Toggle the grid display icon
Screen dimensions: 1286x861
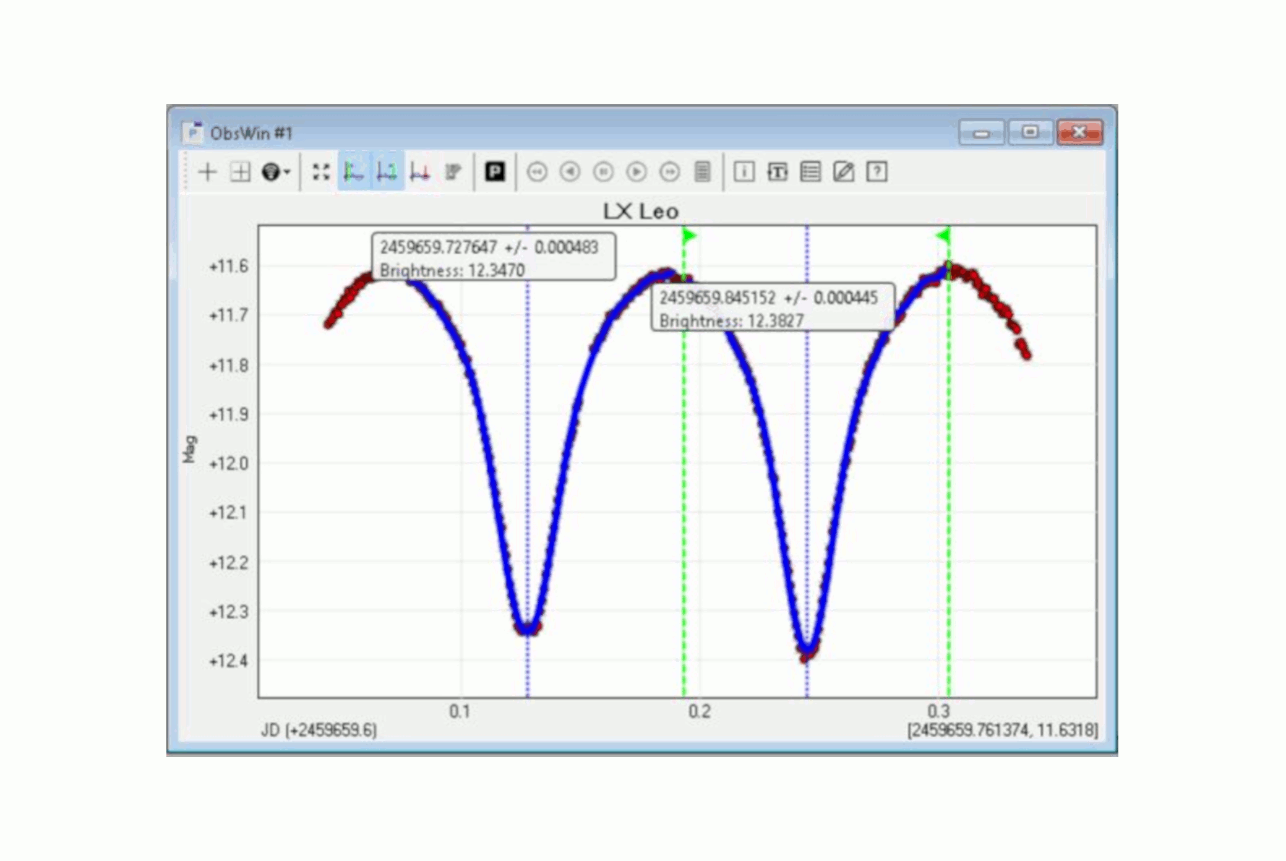240,172
